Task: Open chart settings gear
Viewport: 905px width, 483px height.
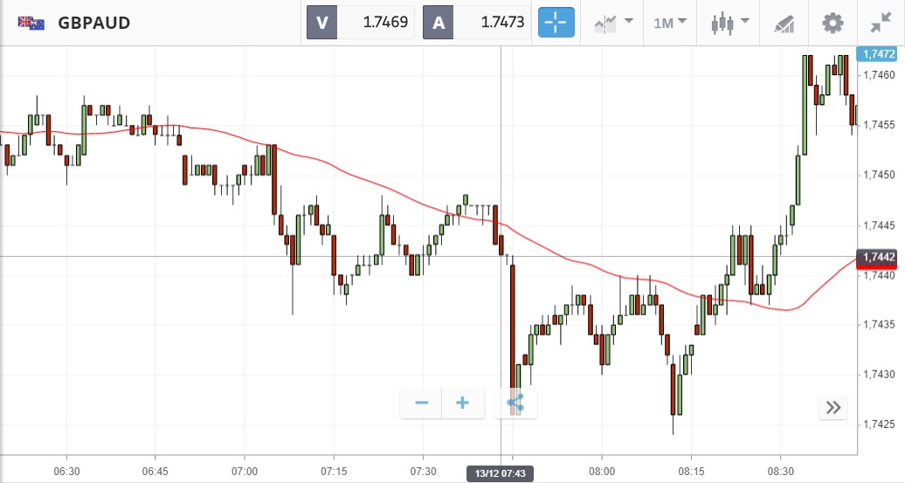Action: click(833, 23)
